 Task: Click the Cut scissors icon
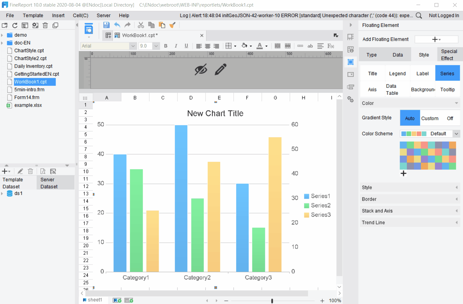tap(141, 25)
